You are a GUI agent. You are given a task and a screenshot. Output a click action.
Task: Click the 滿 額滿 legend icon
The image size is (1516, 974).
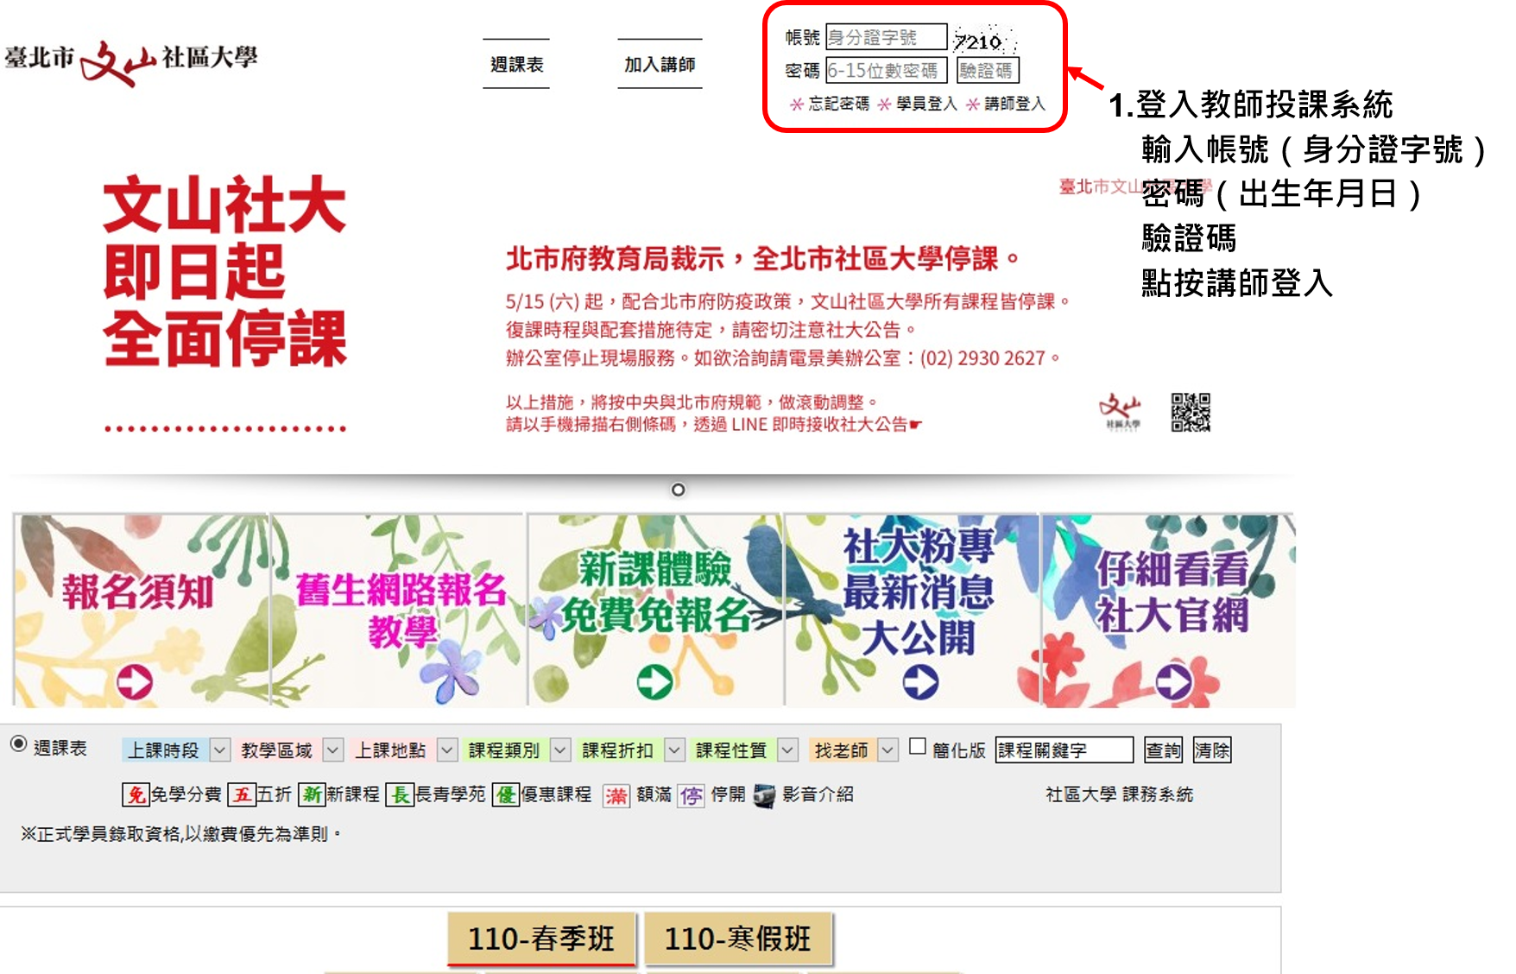[616, 795]
